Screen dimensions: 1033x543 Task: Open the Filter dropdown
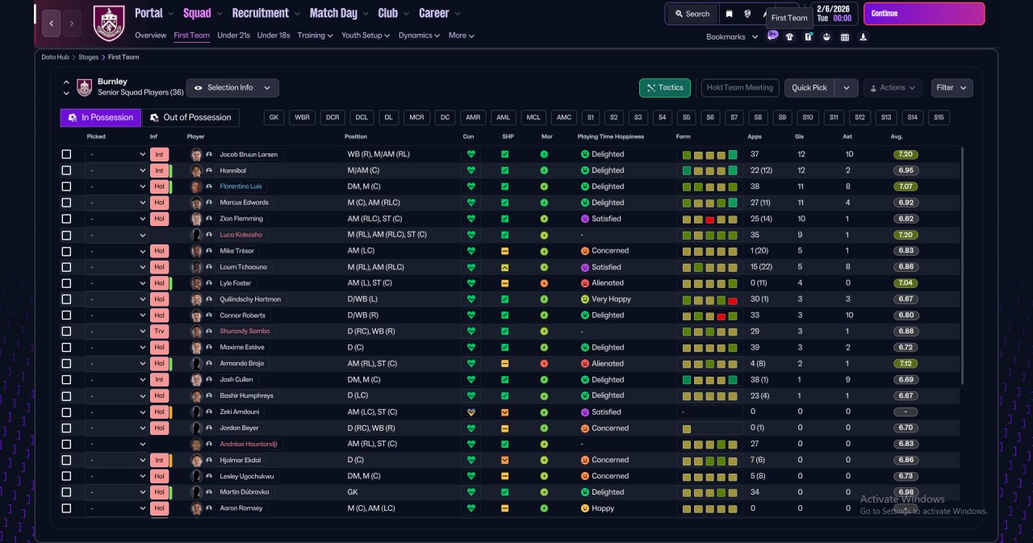click(x=951, y=88)
